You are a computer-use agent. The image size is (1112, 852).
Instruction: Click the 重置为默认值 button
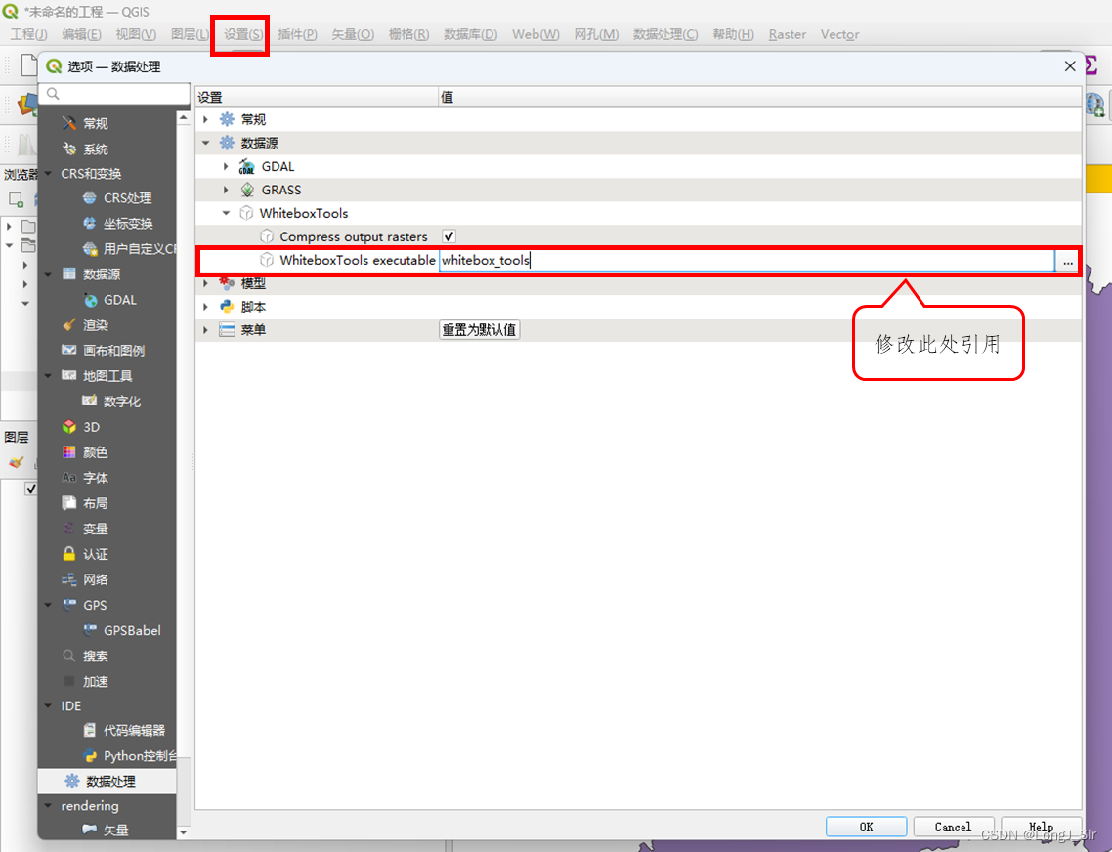tap(478, 329)
